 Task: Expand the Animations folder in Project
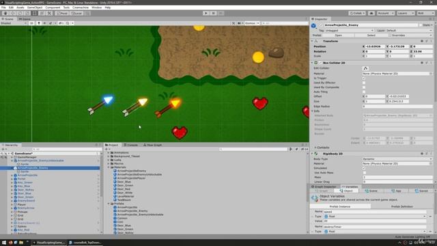[109, 152]
